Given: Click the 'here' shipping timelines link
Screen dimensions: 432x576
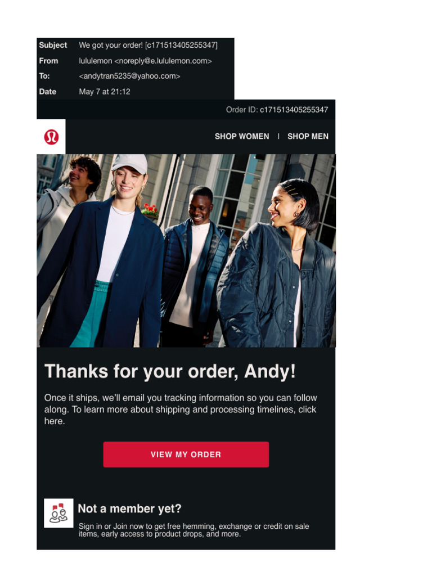Looking at the screenshot, I should pos(55,421).
